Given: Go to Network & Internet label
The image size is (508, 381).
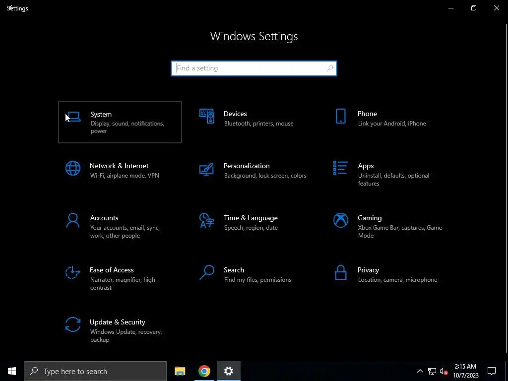Looking at the screenshot, I should coord(119,166).
